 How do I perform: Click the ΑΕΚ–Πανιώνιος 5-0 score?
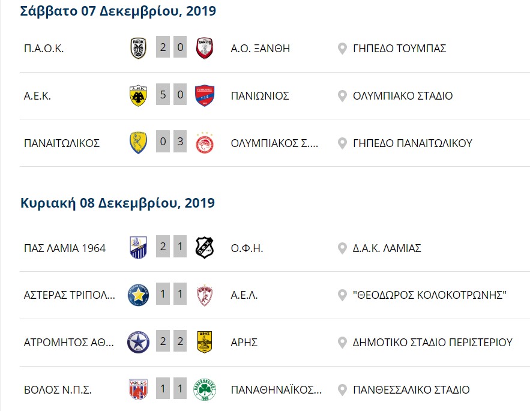172,95
